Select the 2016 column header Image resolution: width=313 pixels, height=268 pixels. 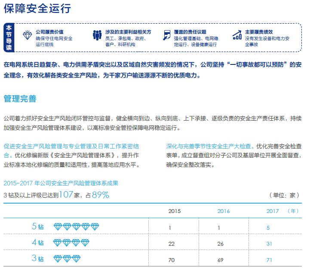click(224, 211)
